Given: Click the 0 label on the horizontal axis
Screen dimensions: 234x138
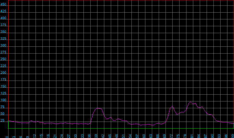Looking at the screenshot, I should click(8, 136).
